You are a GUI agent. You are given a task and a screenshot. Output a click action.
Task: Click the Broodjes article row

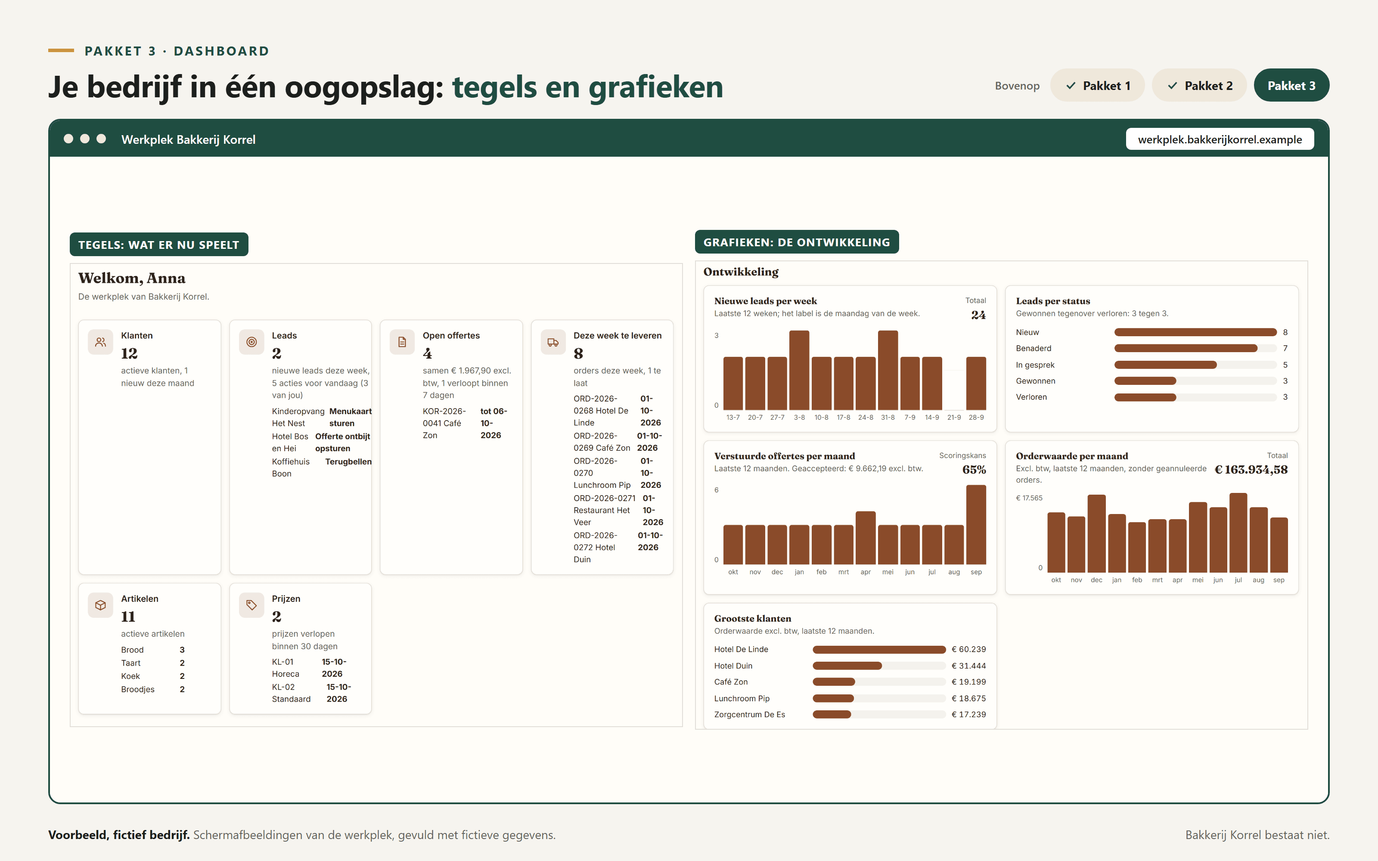[x=152, y=689]
